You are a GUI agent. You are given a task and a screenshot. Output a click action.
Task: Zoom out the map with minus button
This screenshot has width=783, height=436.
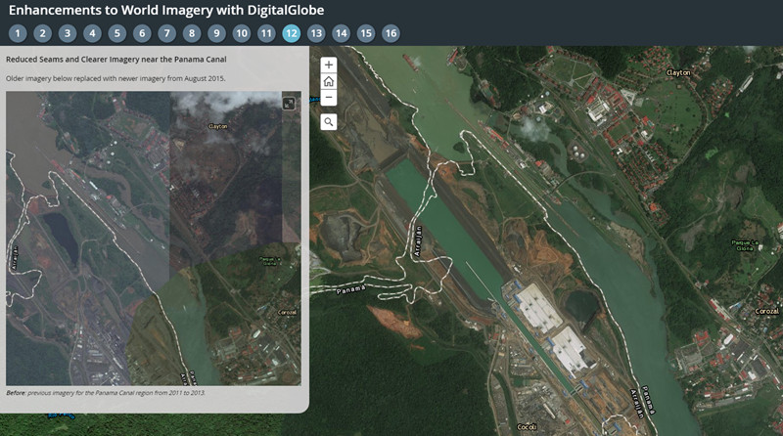tap(328, 98)
